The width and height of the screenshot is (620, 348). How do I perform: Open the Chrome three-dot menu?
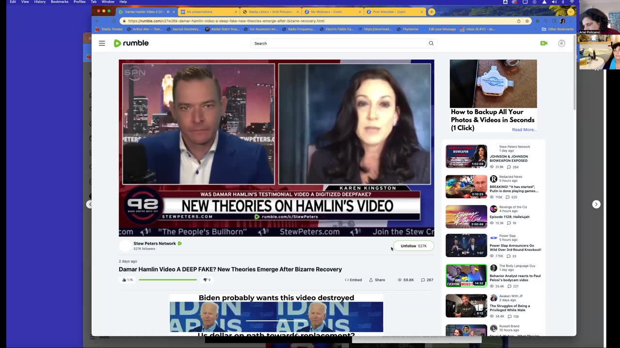point(570,21)
